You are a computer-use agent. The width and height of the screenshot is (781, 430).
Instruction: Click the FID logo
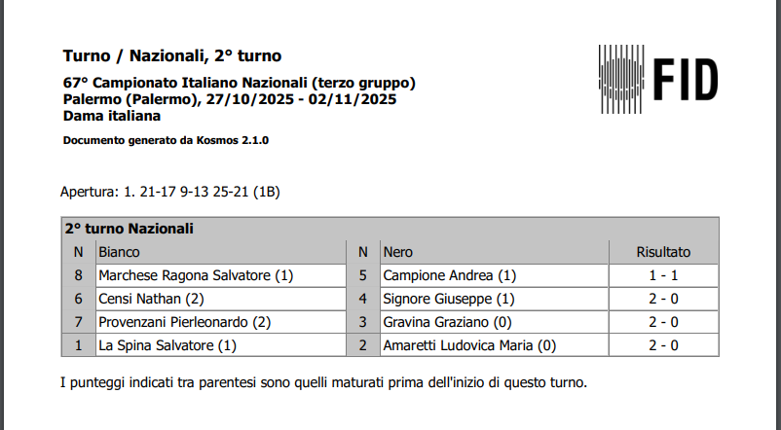(658, 77)
